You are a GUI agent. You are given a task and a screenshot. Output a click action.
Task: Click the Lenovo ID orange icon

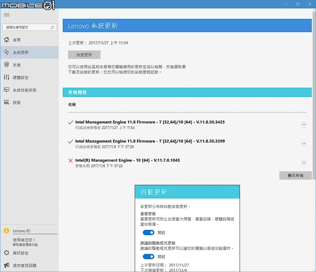click(x=7, y=231)
